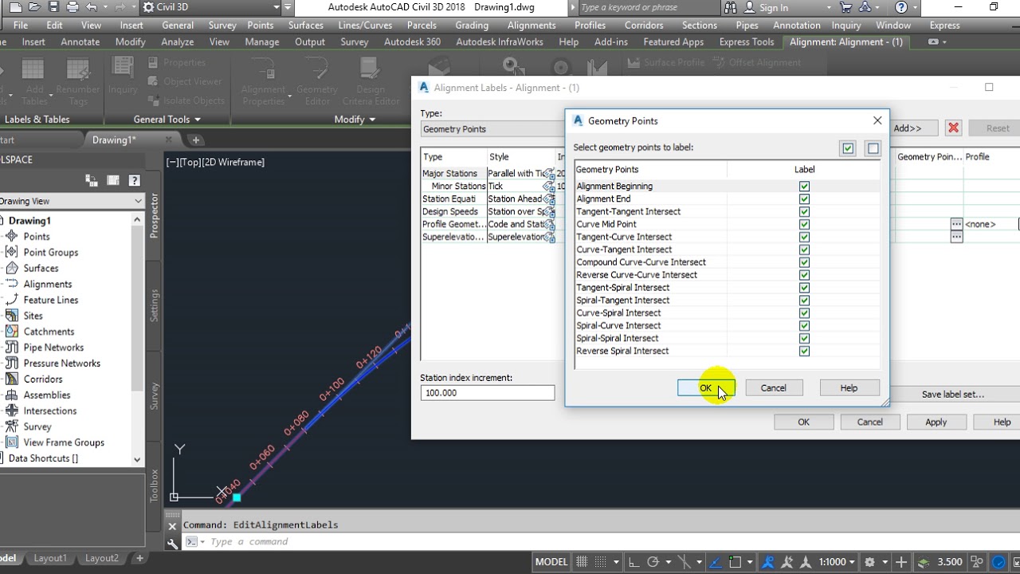Screen dimensions: 1020x574
Task: Click the Station index increment field
Action: [x=488, y=393]
